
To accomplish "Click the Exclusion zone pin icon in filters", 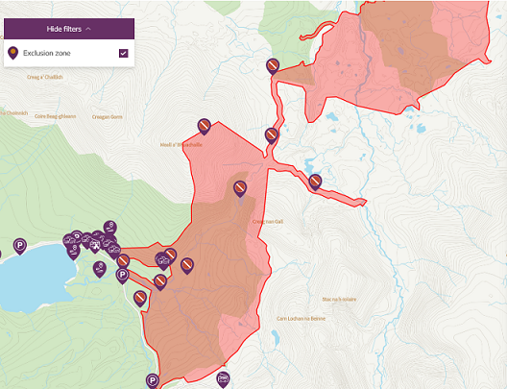I will (12, 53).
